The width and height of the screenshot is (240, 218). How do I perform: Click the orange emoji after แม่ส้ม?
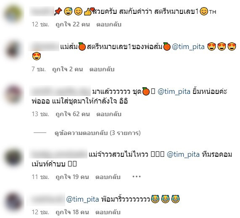(82, 47)
